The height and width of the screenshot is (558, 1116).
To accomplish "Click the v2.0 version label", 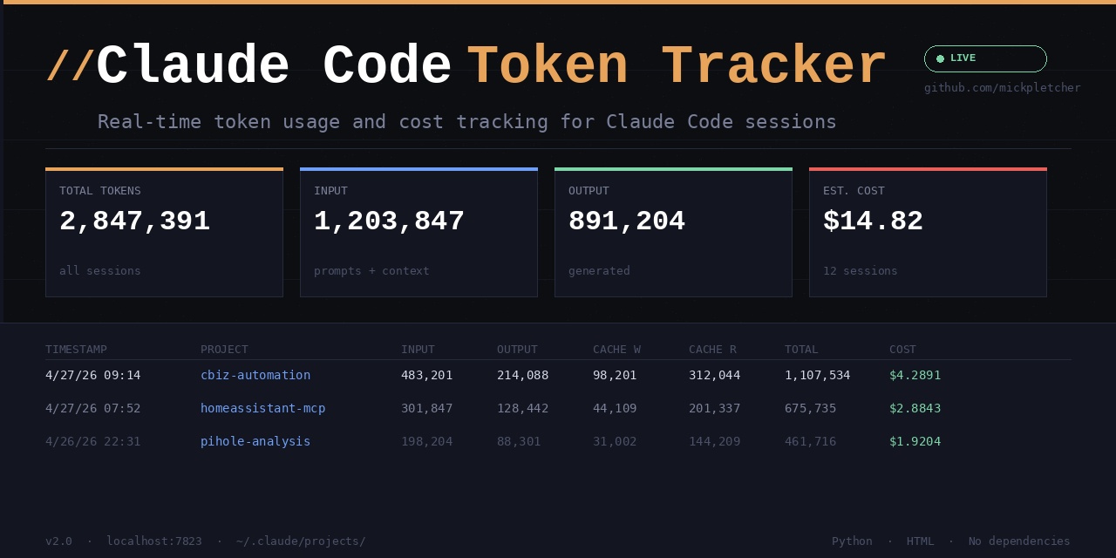I will (58, 541).
